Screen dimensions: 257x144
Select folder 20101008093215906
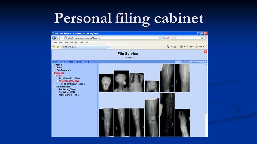coord(69,78)
